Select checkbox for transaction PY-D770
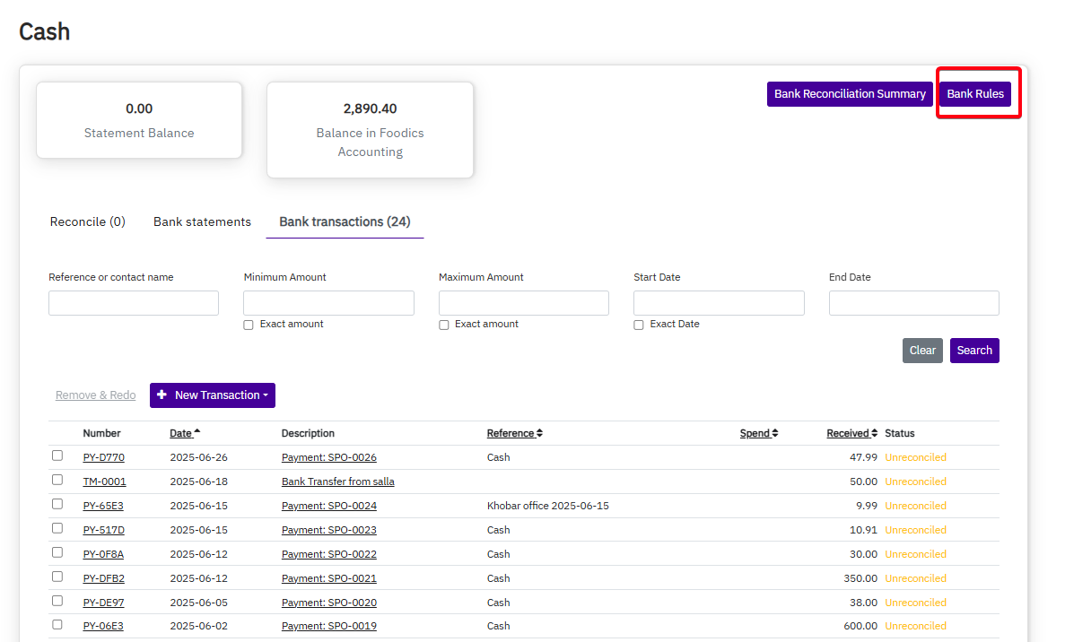The width and height of the screenshot is (1065, 642). 57,456
